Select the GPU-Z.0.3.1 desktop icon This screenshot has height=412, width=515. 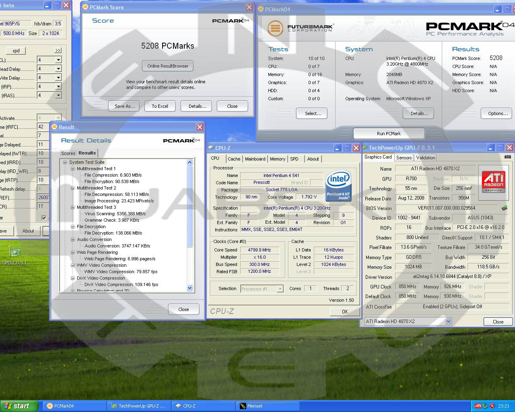click(x=14, y=256)
